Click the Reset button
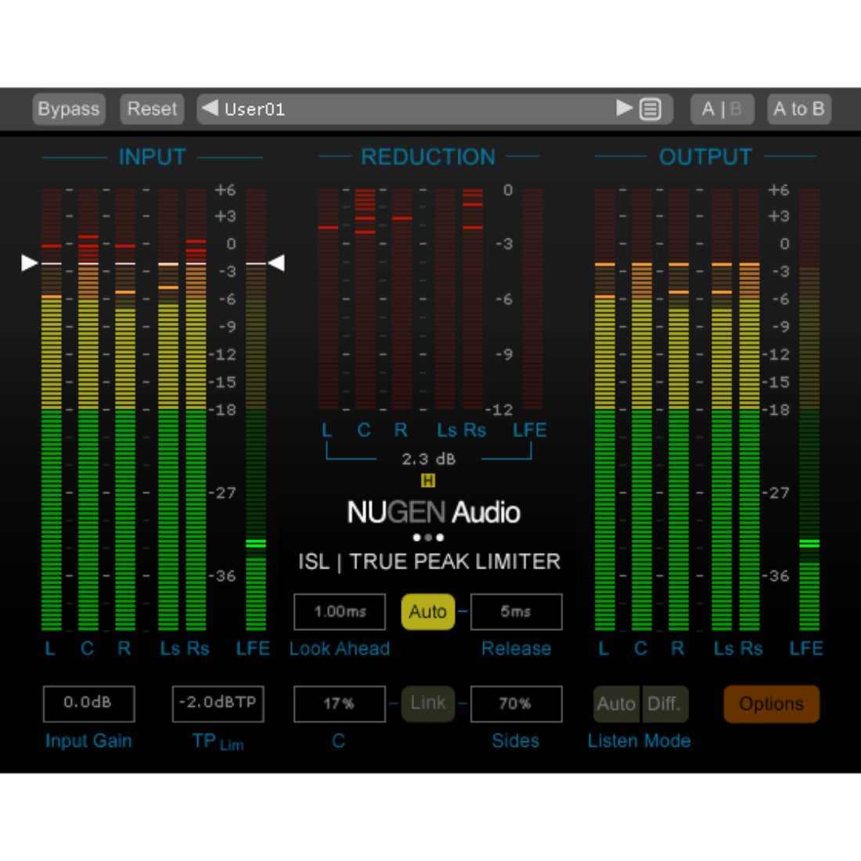The width and height of the screenshot is (861, 861). 152,109
